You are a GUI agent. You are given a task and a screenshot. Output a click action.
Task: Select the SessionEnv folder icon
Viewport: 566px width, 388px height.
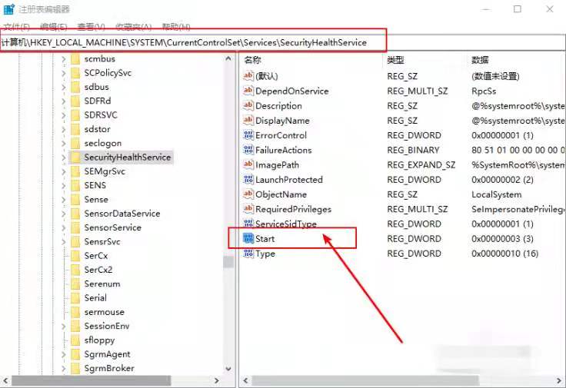tap(75, 326)
